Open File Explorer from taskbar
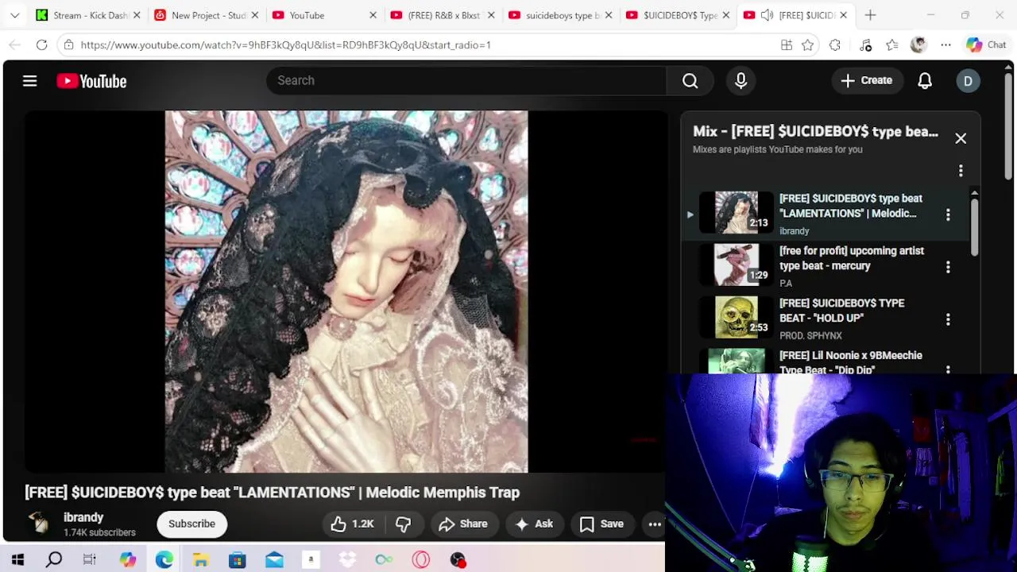1017x572 pixels. click(201, 560)
